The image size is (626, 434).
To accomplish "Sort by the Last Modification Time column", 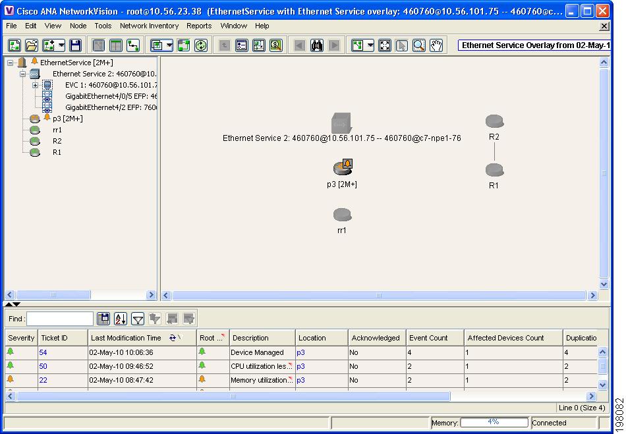I will coord(142,338).
